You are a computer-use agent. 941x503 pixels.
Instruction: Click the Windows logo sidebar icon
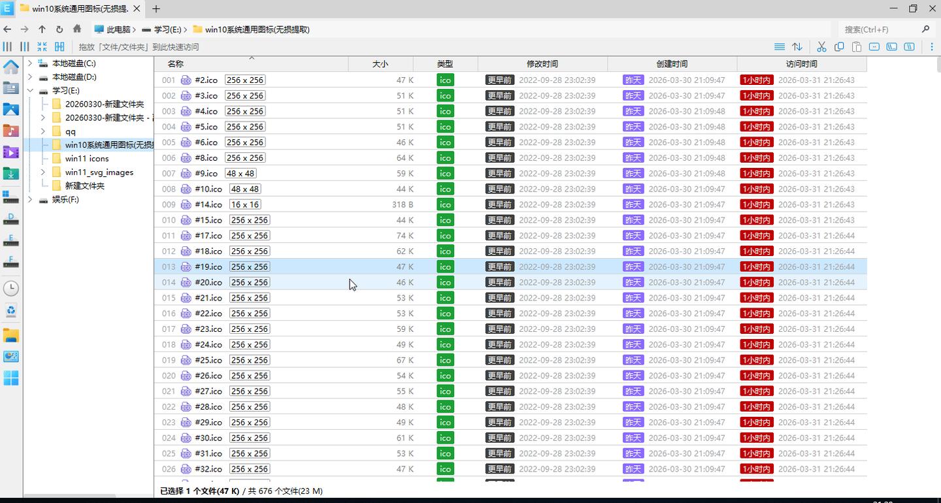[11, 378]
